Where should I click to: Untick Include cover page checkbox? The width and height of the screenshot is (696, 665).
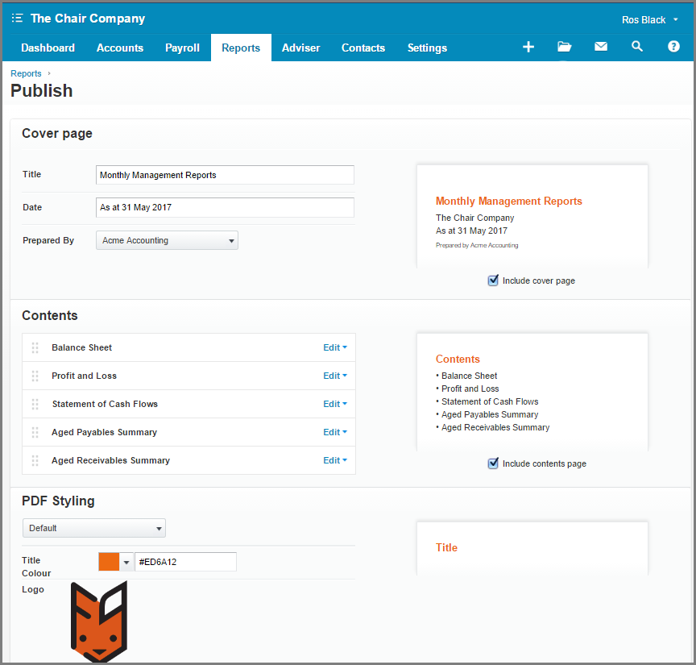pyautogui.click(x=493, y=281)
